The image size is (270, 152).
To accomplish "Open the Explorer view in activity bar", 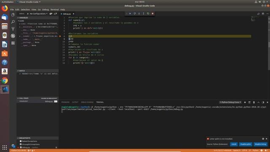I will [x=13, y=15].
